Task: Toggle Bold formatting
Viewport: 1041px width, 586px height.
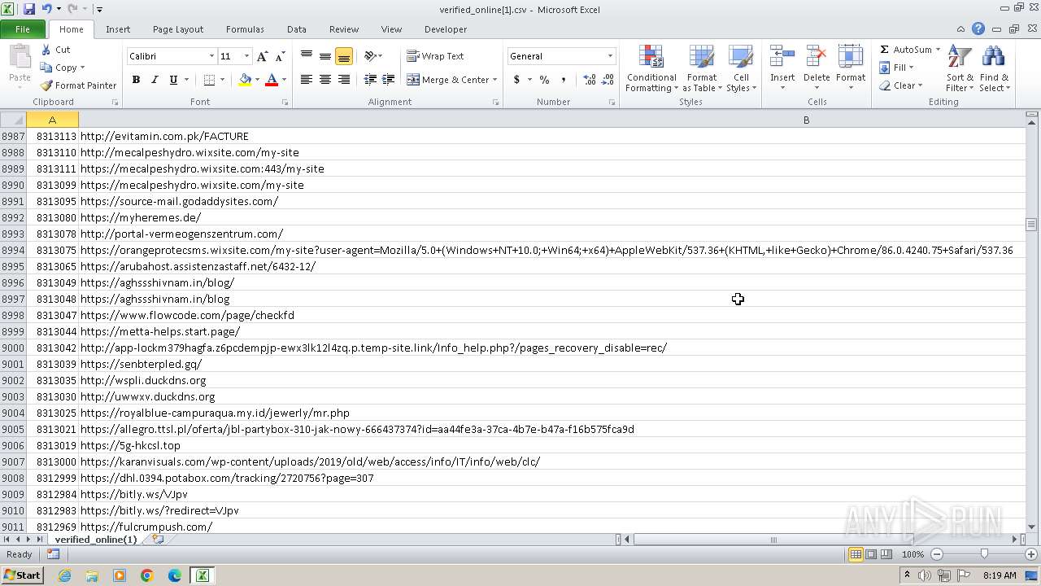Action: pyautogui.click(x=136, y=80)
